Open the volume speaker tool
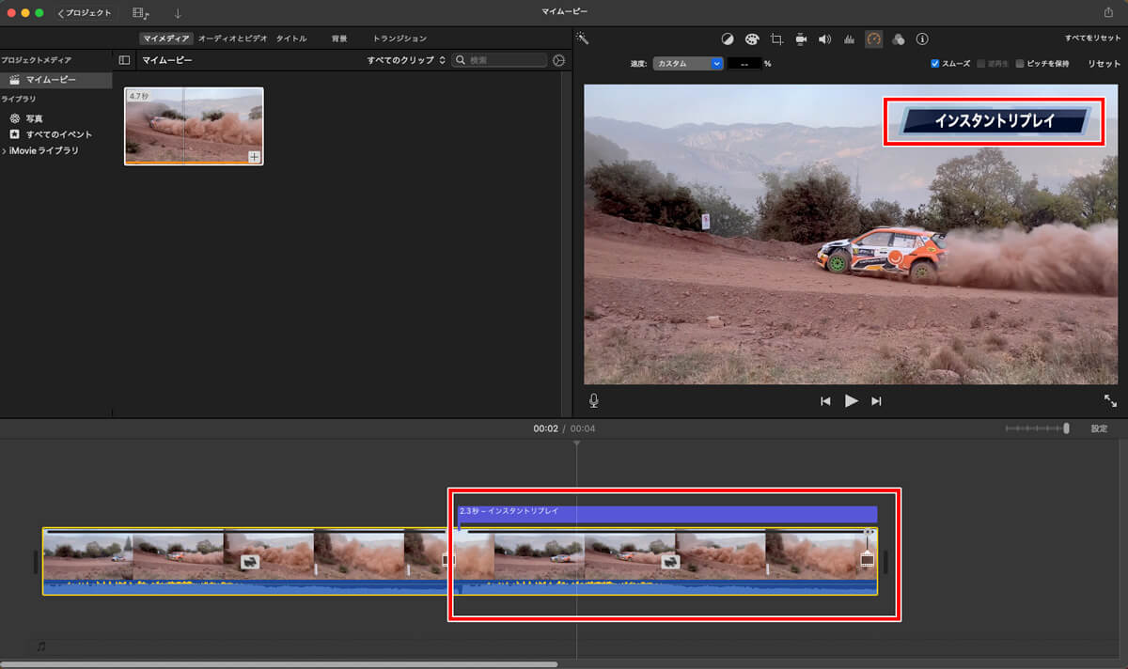Image resolution: width=1128 pixels, height=669 pixels. [x=824, y=39]
